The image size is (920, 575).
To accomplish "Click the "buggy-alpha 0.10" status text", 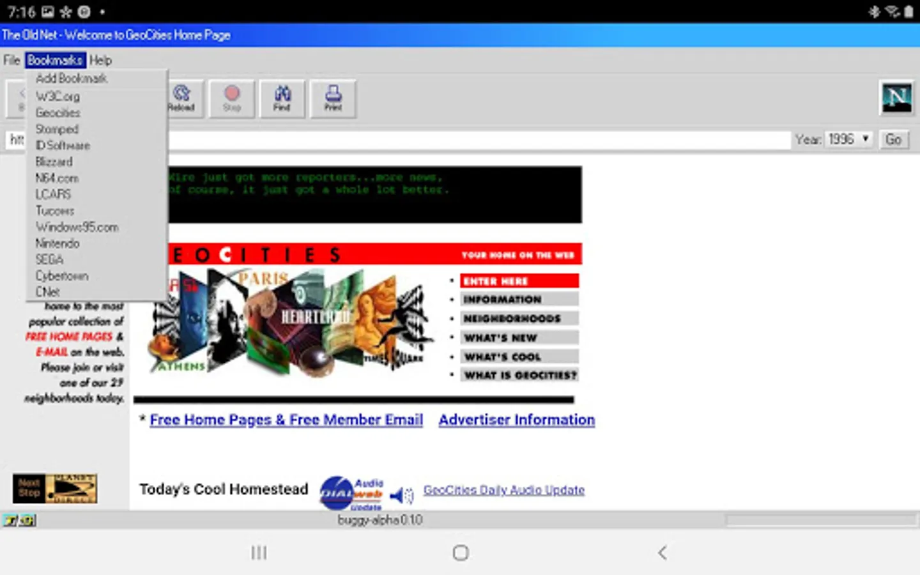I will (x=380, y=520).
